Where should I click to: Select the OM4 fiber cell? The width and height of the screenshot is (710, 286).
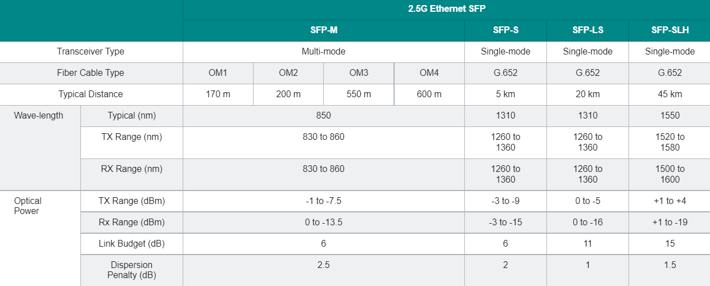coord(429,73)
